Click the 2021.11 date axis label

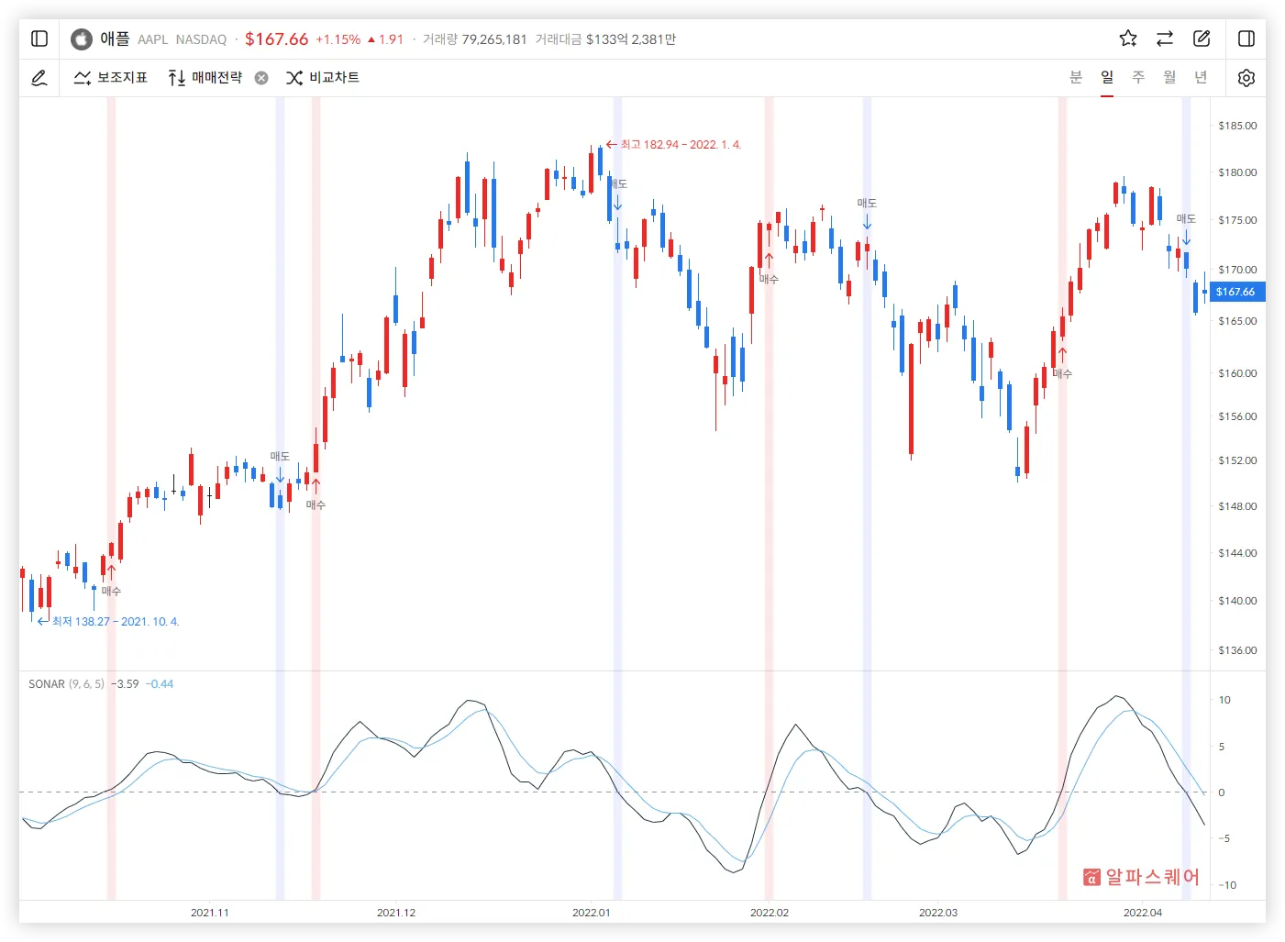210,913
